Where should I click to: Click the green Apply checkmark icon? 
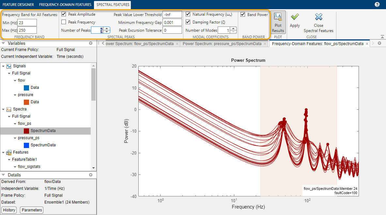[295, 17]
